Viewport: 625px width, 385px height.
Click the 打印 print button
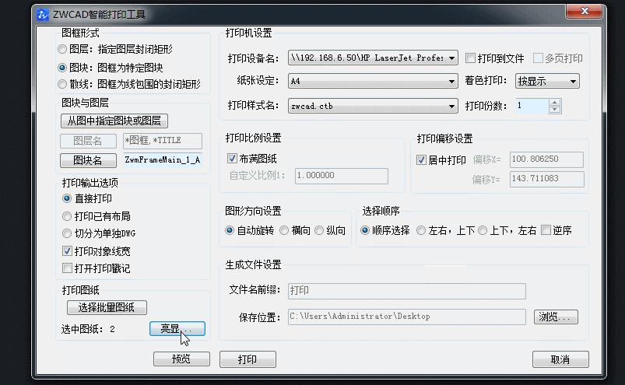coord(248,359)
